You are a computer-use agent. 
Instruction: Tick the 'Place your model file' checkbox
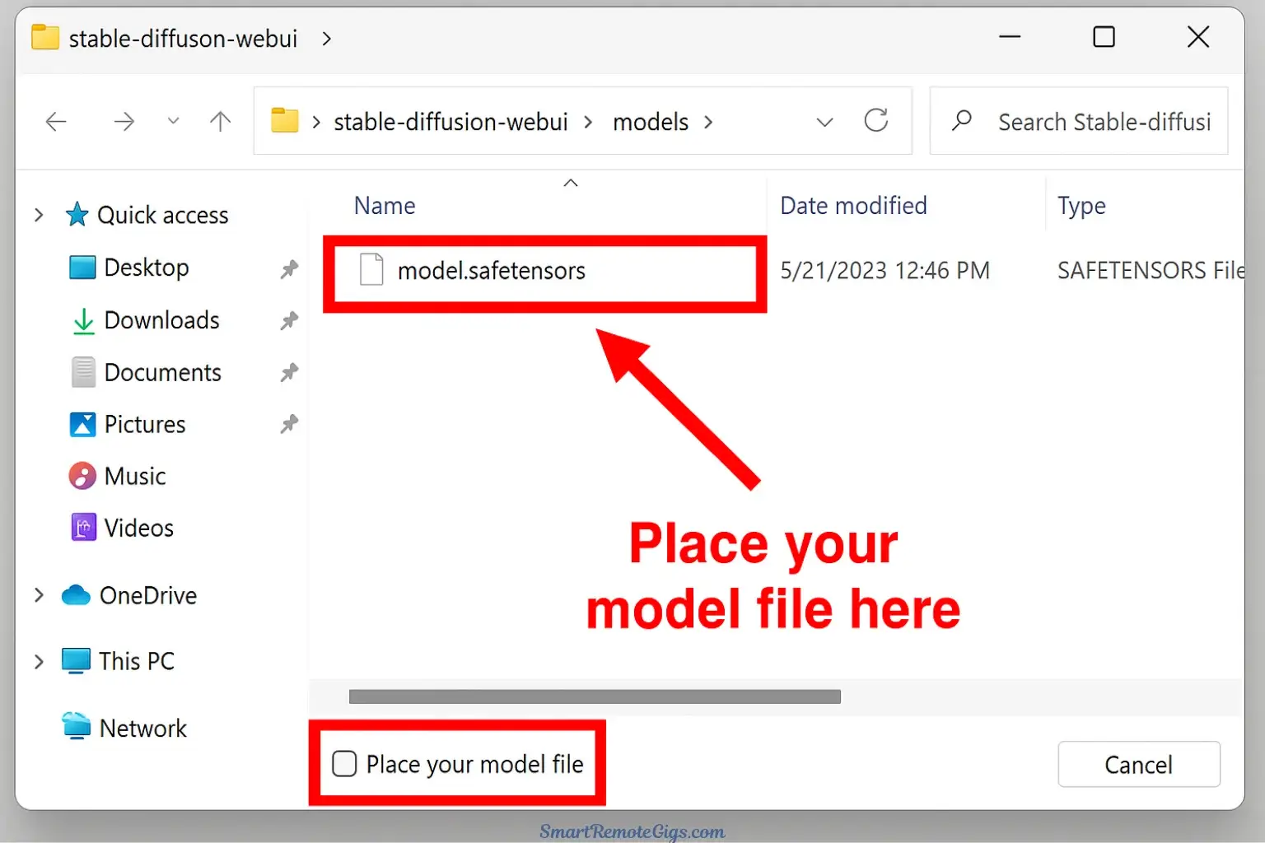pyautogui.click(x=344, y=764)
